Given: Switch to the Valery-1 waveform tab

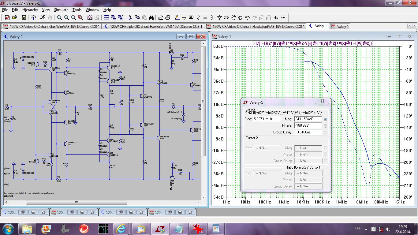Looking at the screenshot, I should [340, 26].
